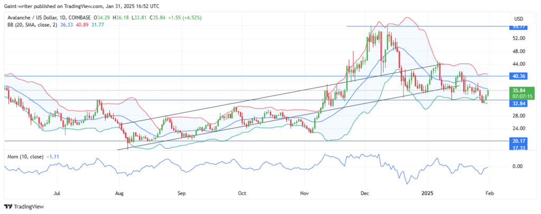Screen dimensions: 541x214
Task: Click the 52.00 price axis value
Action: (519, 38)
